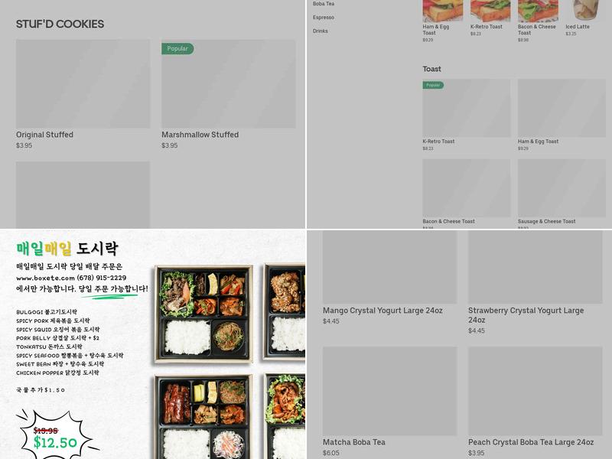Select Mango Crystal Yogurt Large 24oz
Screen dimensions: 612x459
pos(389,278)
